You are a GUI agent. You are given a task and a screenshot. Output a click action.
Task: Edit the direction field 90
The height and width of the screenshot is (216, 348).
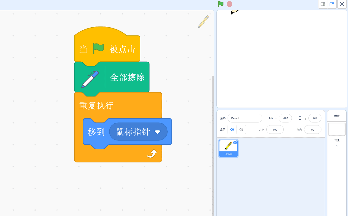[313, 129]
